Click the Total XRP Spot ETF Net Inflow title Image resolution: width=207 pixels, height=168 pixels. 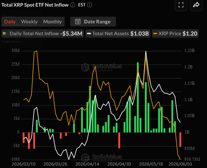[35, 5]
